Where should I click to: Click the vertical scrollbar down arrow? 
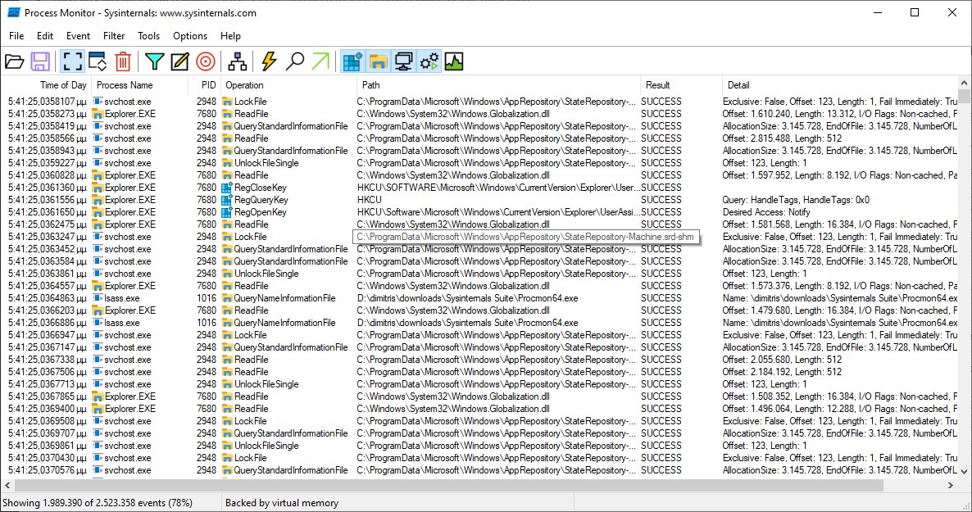(x=964, y=472)
